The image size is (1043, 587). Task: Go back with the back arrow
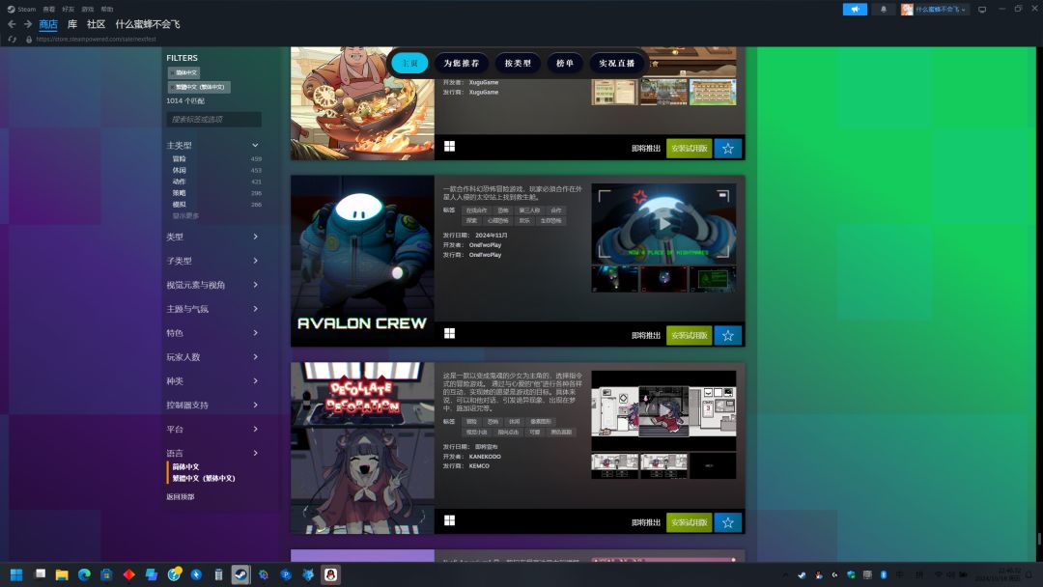coord(12,24)
